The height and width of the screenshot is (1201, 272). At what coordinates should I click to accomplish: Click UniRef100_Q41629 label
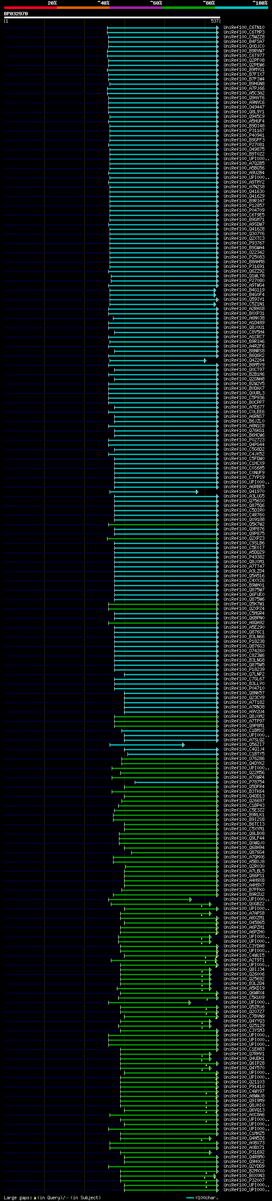[244, 196]
